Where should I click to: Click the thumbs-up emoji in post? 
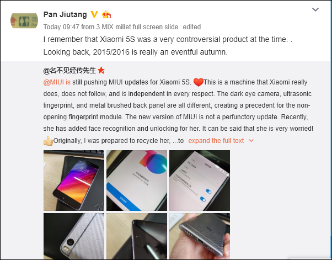tap(48, 141)
